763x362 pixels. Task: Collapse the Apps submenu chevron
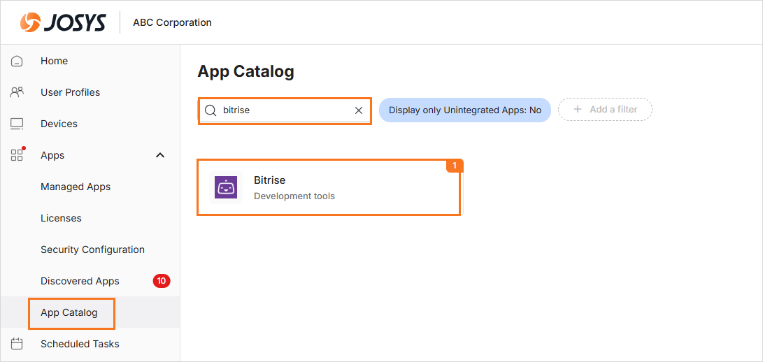(x=159, y=155)
